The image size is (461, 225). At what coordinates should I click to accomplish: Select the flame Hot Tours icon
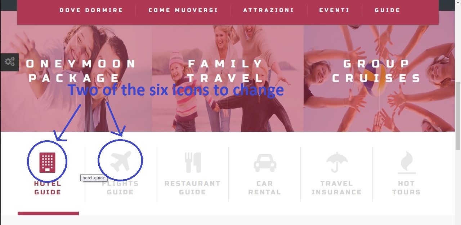click(407, 163)
